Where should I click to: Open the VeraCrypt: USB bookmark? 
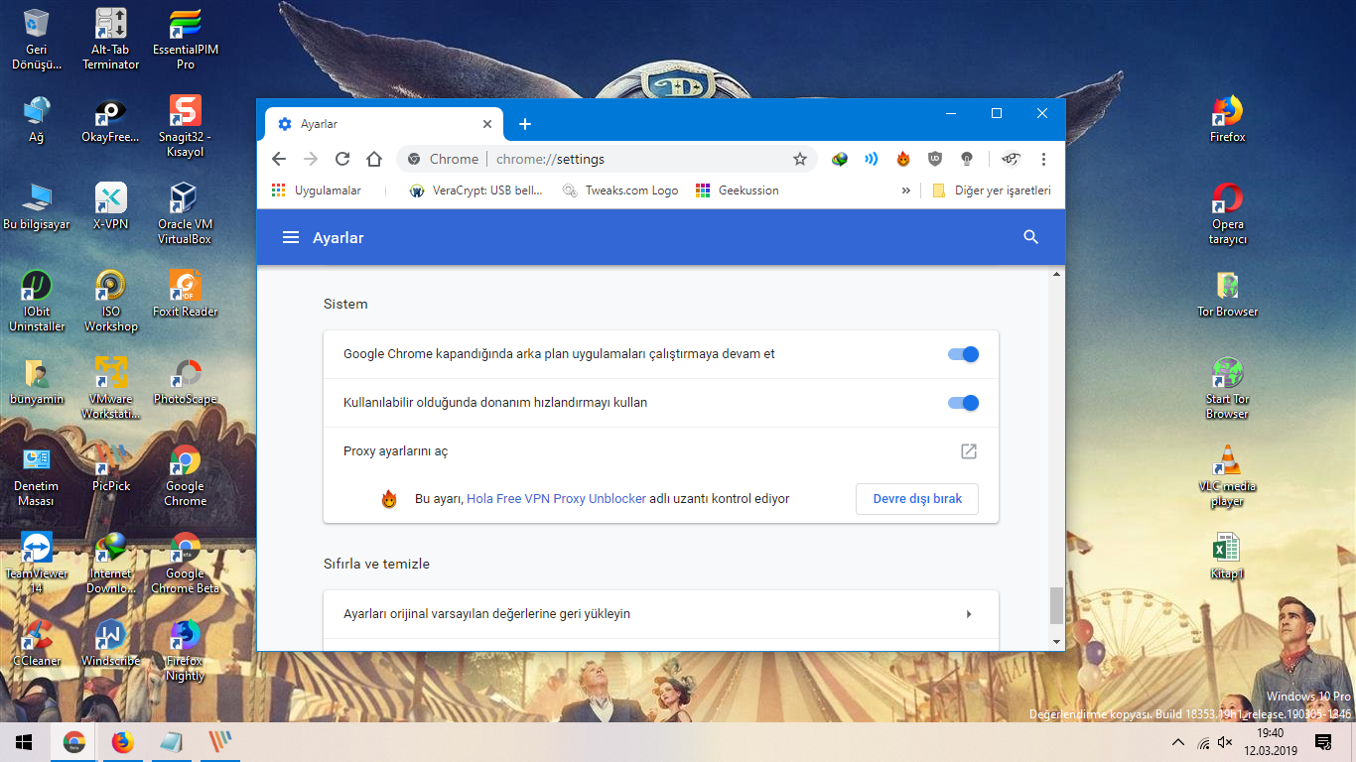pos(476,190)
